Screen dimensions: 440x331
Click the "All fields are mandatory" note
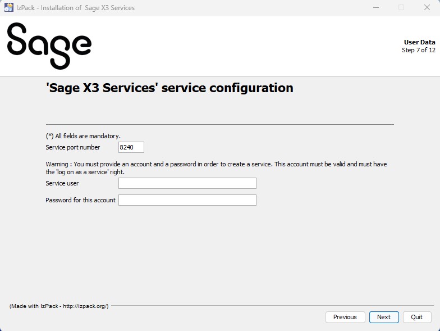[83, 136]
